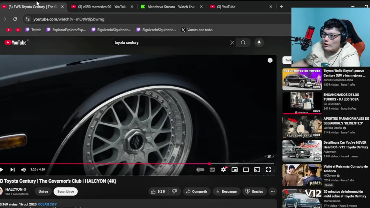The width and height of the screenshot is (370, 208).
Task: Open ExplorarExplorarExp bookmark
Action: [66, 30]
